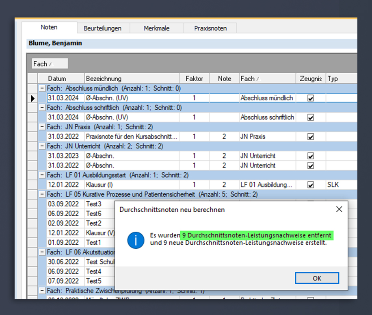
Task: Close the Durchschnittsnoten neu berechnen dialog
Action: (339, 209)
